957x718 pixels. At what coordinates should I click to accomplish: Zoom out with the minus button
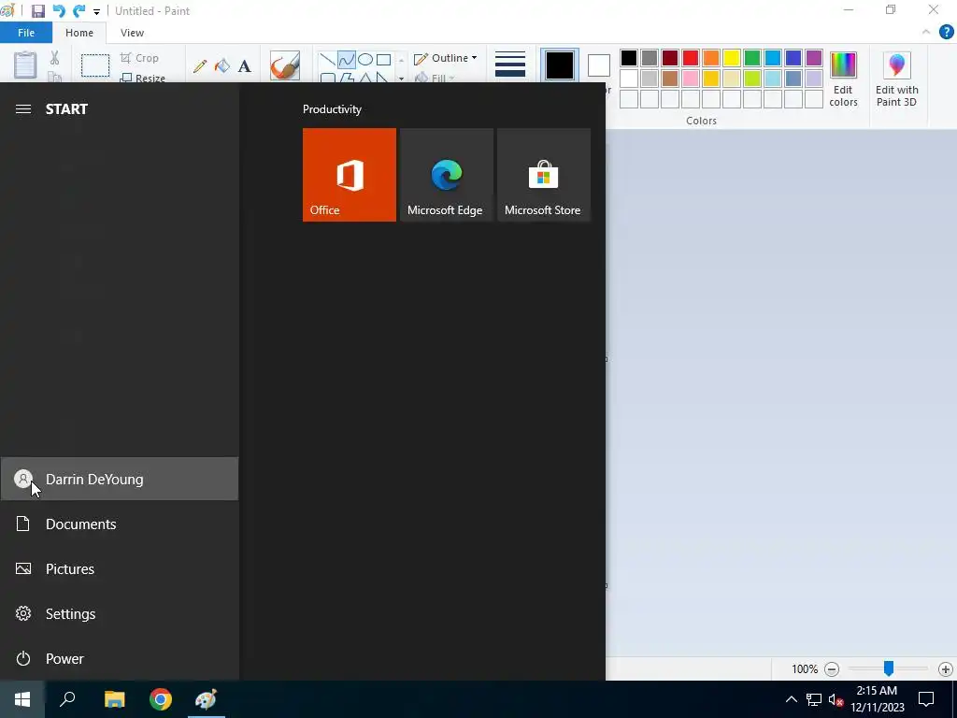coord(831,669)
